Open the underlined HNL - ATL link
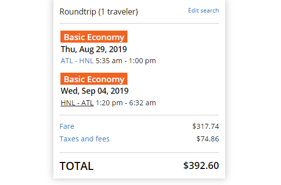 pos(77,103)
